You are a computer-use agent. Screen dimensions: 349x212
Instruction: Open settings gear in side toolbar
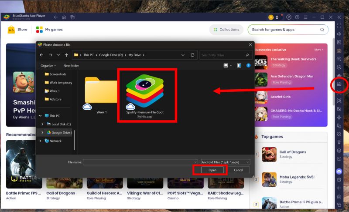339,180
